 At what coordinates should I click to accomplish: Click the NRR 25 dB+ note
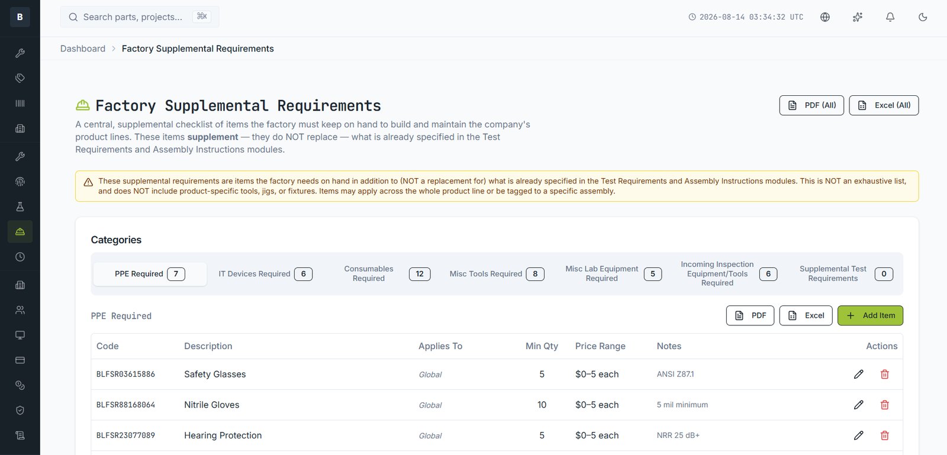[678, 435]
